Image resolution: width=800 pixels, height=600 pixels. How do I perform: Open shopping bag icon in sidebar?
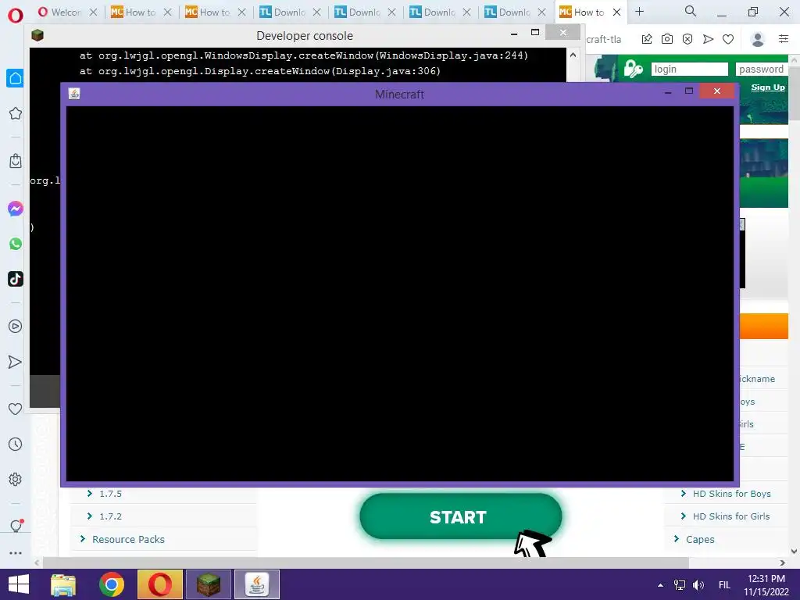16,161
